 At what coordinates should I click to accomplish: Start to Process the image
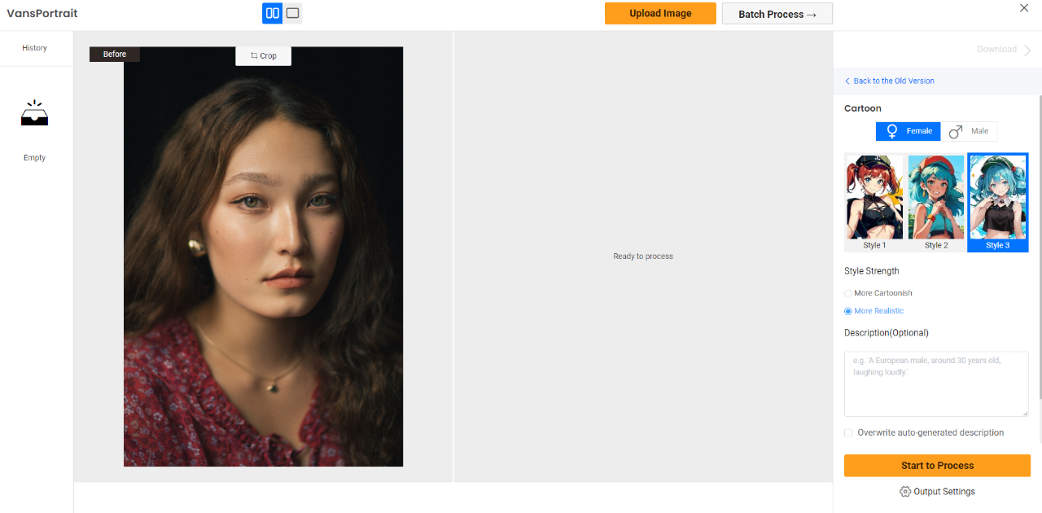937,466
